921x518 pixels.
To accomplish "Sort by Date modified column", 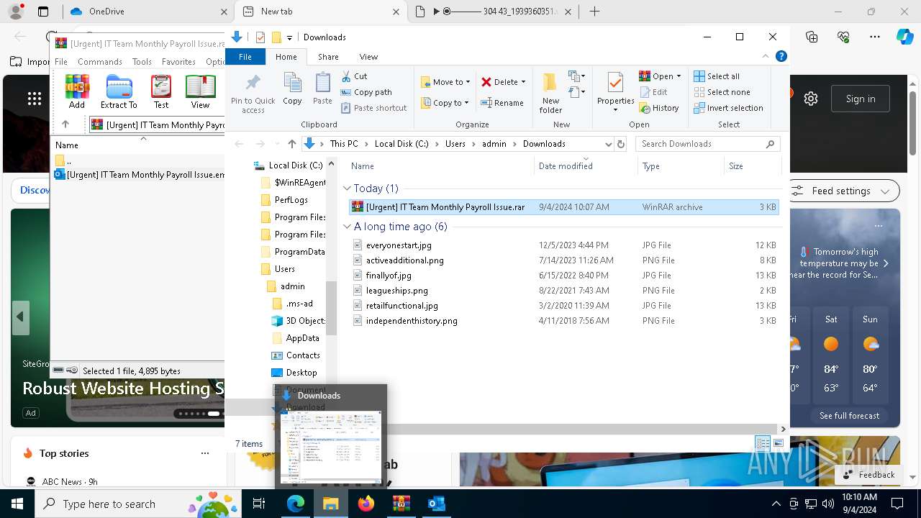I will 586,166.
